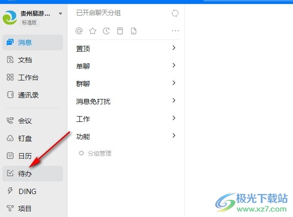Click the 贵州易游... organization name
The width and height of the screenshot is (293, 217).
[x=35, y=14]
